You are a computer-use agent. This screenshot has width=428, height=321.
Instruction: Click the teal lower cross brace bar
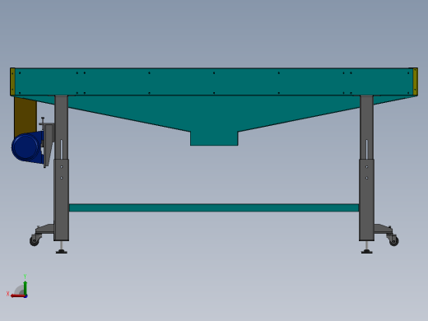tap(214, 207)
